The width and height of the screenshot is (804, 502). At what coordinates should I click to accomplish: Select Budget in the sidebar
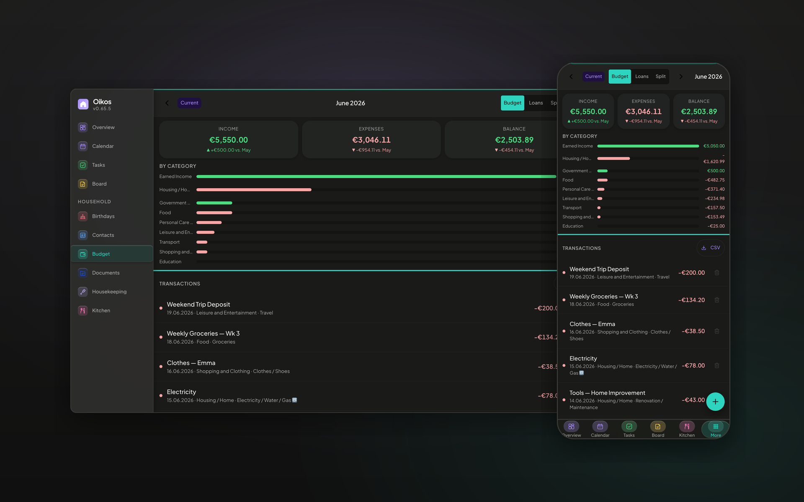click(x=111, y=254)
